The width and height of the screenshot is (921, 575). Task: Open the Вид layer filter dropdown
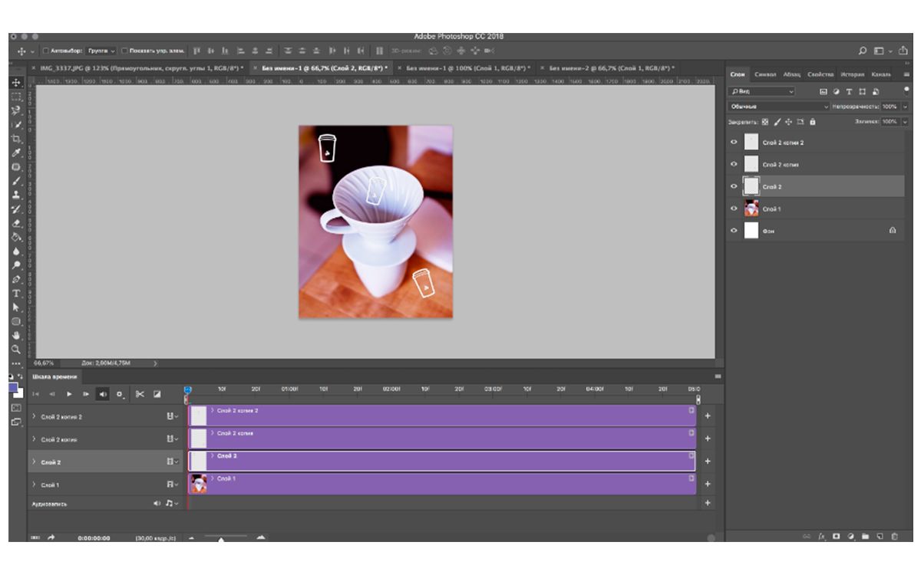click(761, 91)
